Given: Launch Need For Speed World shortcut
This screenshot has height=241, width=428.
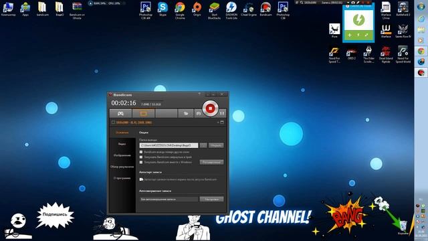Looking at the screenshot, I should coord(403,54).
